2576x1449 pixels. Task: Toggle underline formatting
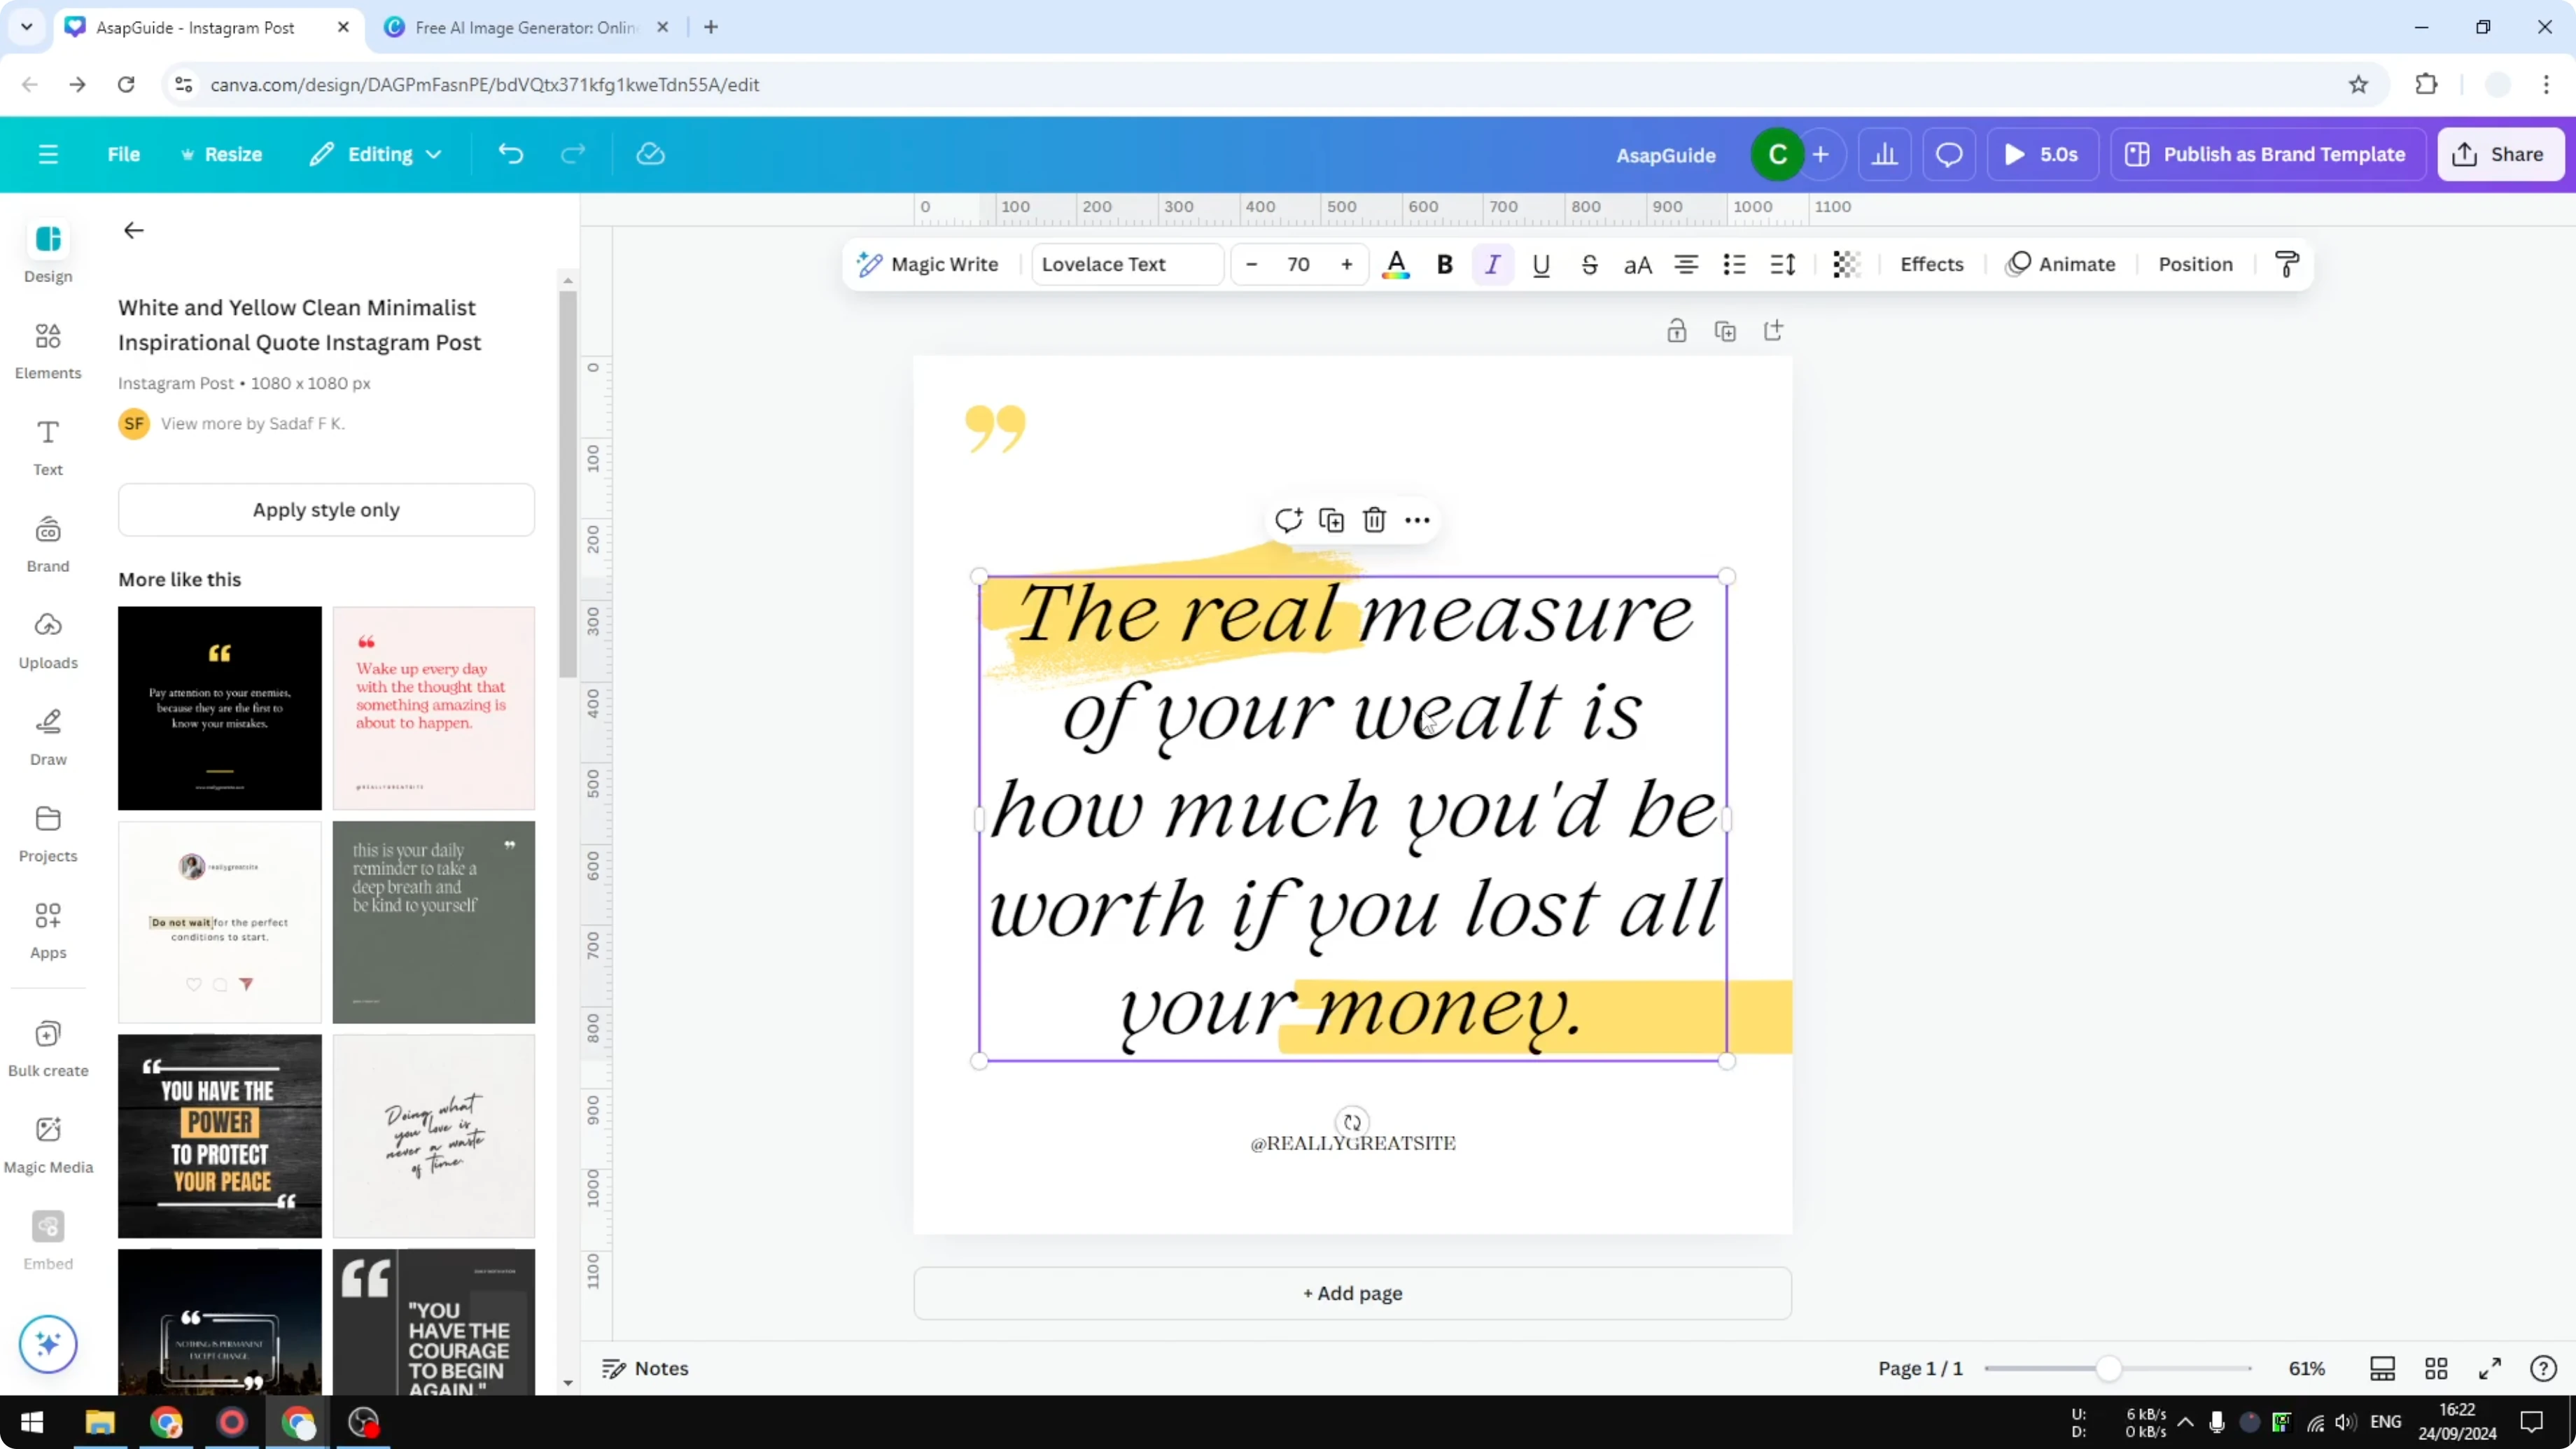tap(1541, 265)
